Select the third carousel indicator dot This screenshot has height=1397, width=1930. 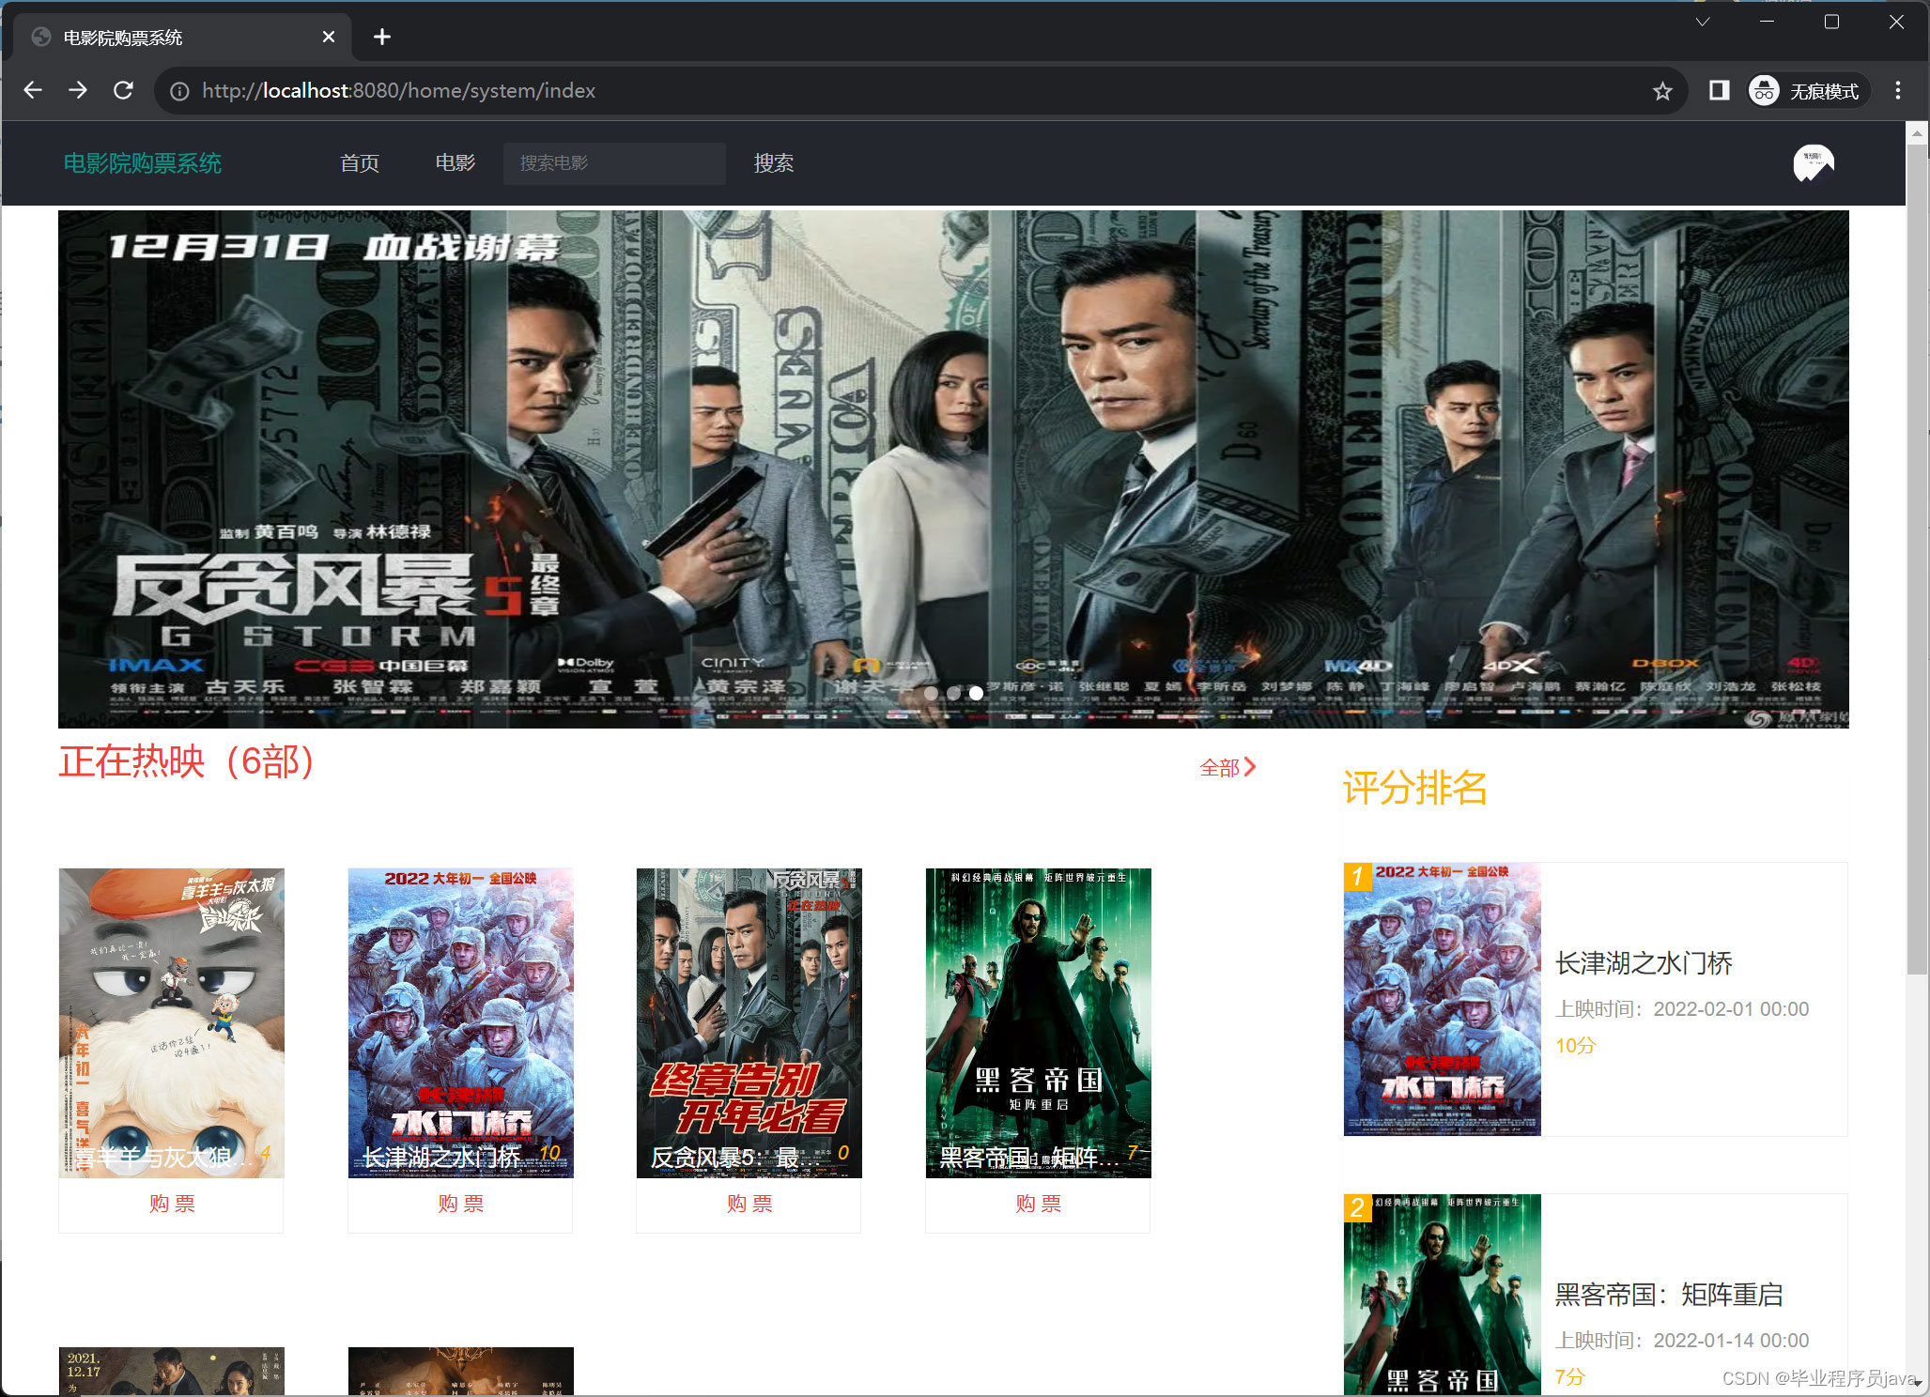click(976, 693)
